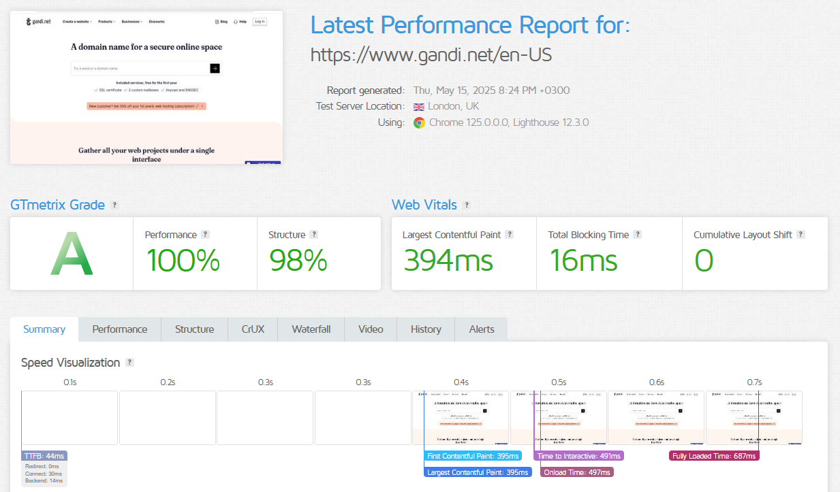Open the Structure tab

pyautogui.click(x=194, y=329)
